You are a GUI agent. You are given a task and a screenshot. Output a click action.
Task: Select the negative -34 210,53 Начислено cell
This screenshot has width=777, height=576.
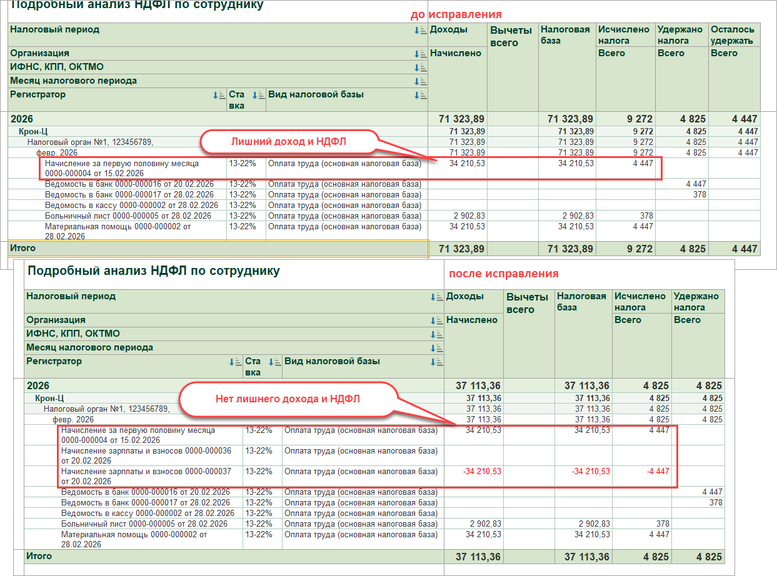coord(482,471)
